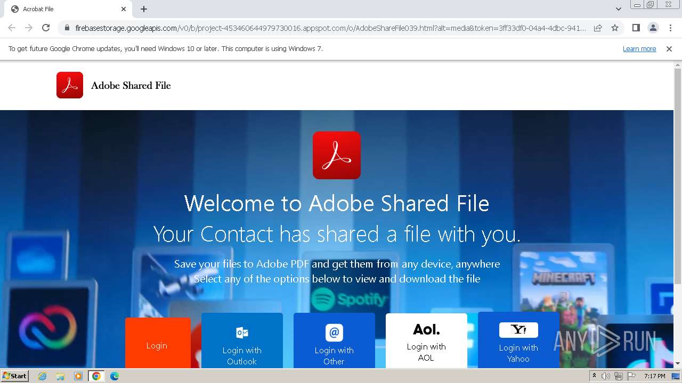The image size is (682, 383).
Task: Select the Acrobat File tab
Action: pos(68,9)
